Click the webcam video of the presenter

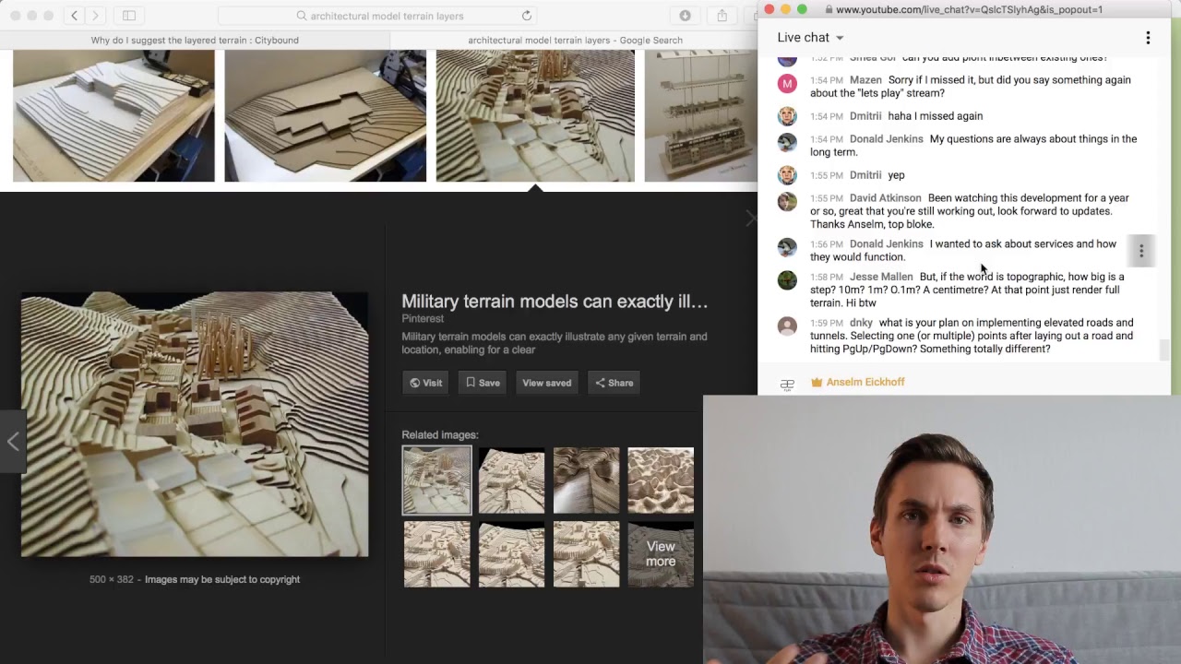[x=942, y=530]
